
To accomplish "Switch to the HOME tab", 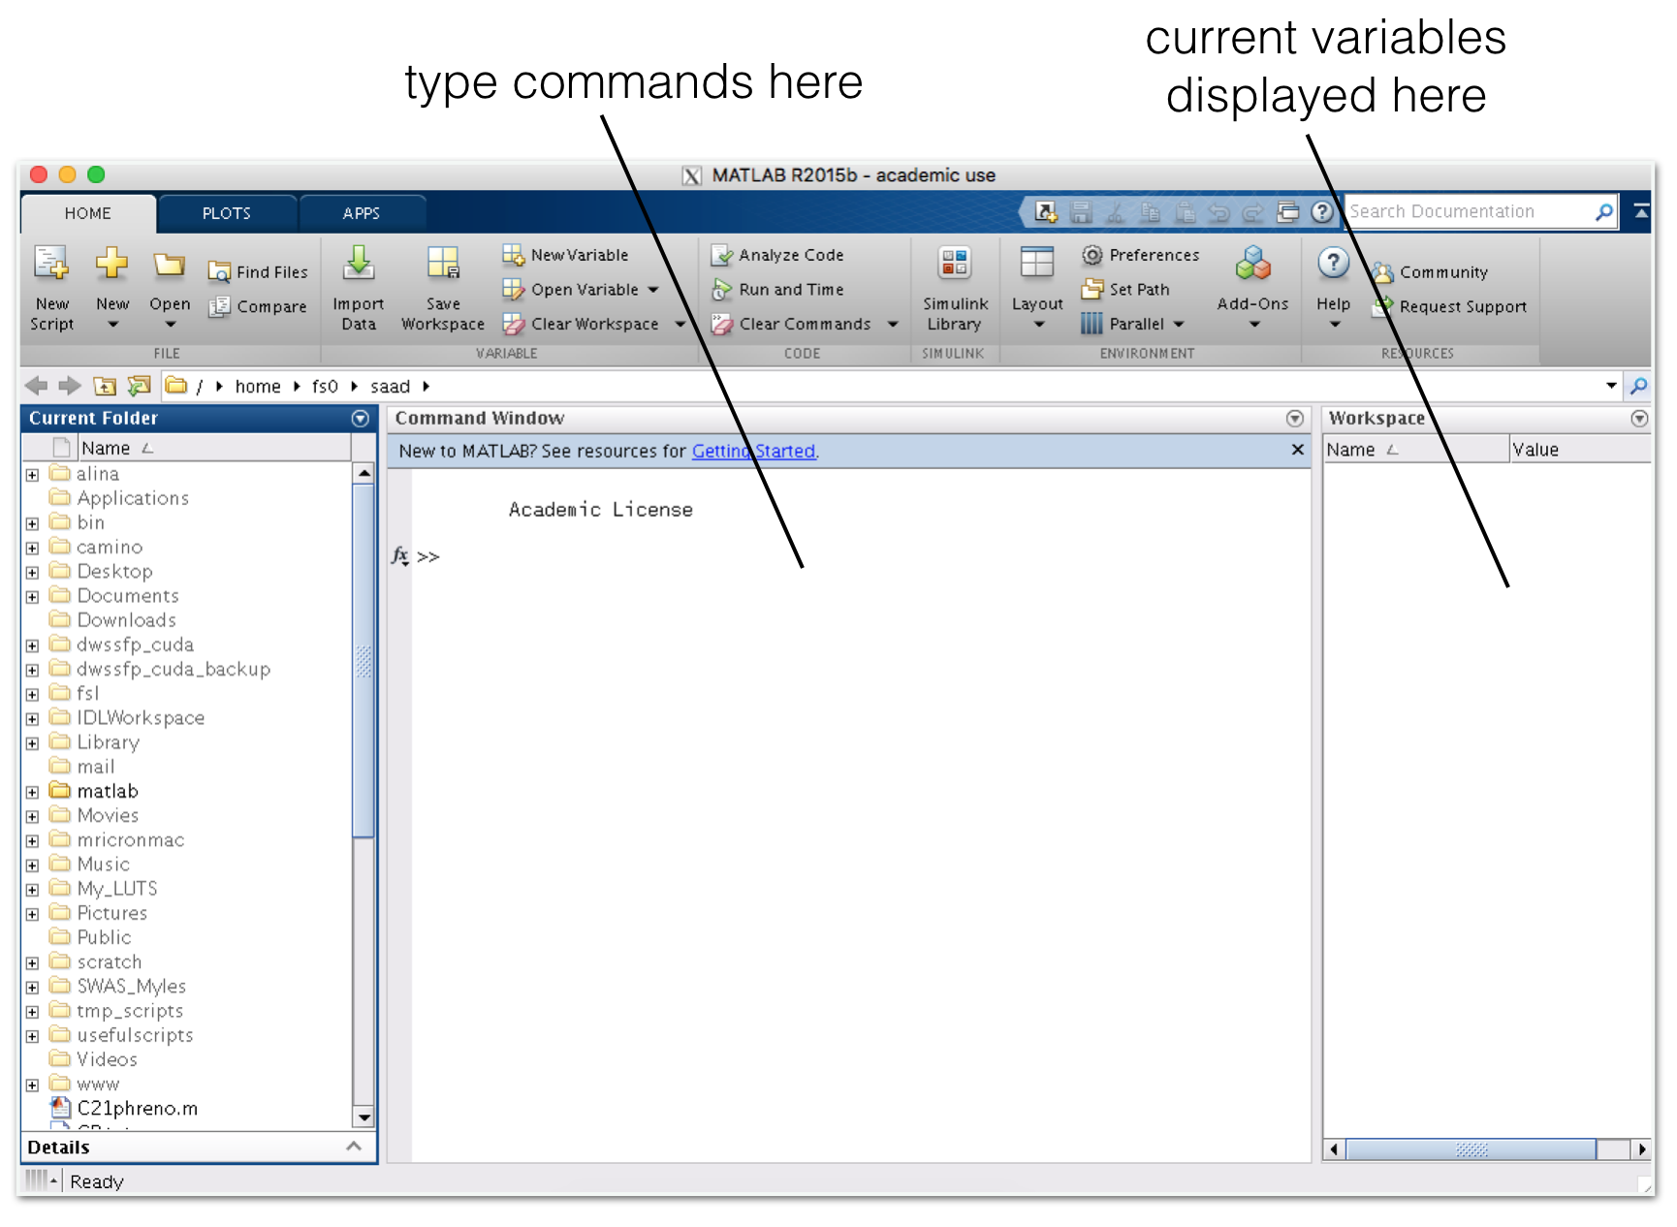I will tap(88, 213).
